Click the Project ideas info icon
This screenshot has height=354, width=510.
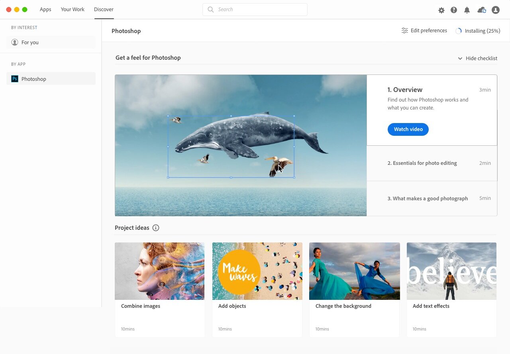156,228
